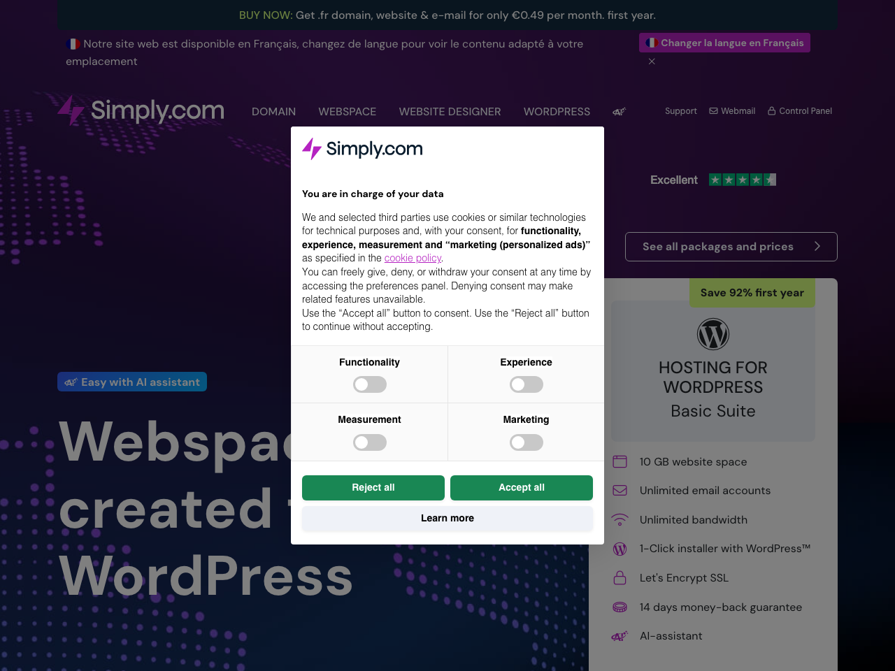
Task: Enable the Functionality consent toggle
Action: click(x=369, y=384)
